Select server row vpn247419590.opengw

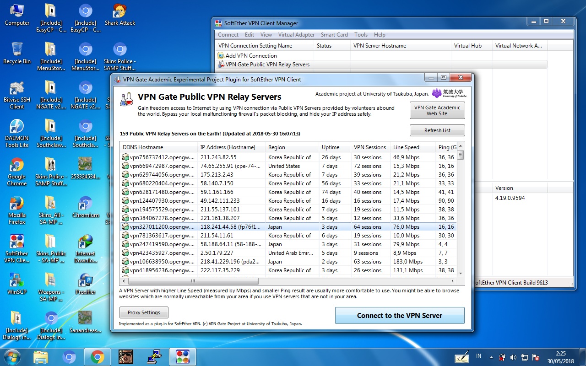[288, 244]
